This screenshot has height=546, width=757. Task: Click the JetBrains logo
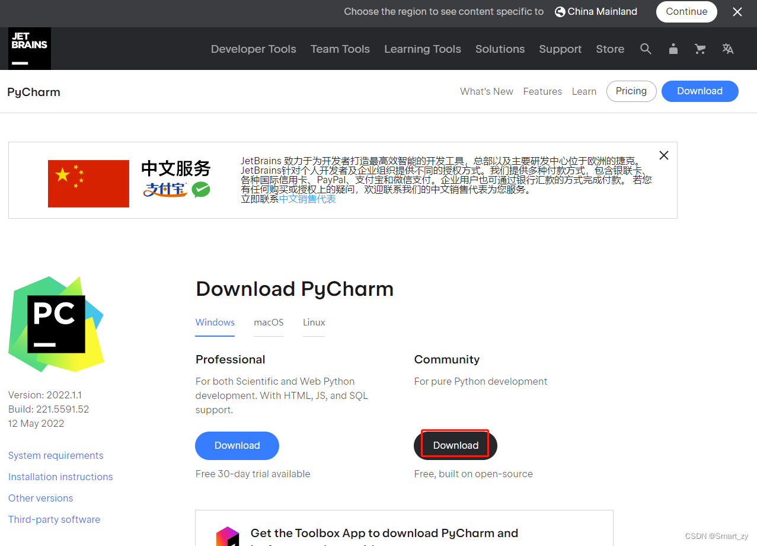pyautogui.click(x=29, y=49)
